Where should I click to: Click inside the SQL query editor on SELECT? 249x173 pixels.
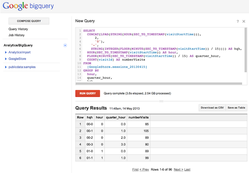click(89, 31)
